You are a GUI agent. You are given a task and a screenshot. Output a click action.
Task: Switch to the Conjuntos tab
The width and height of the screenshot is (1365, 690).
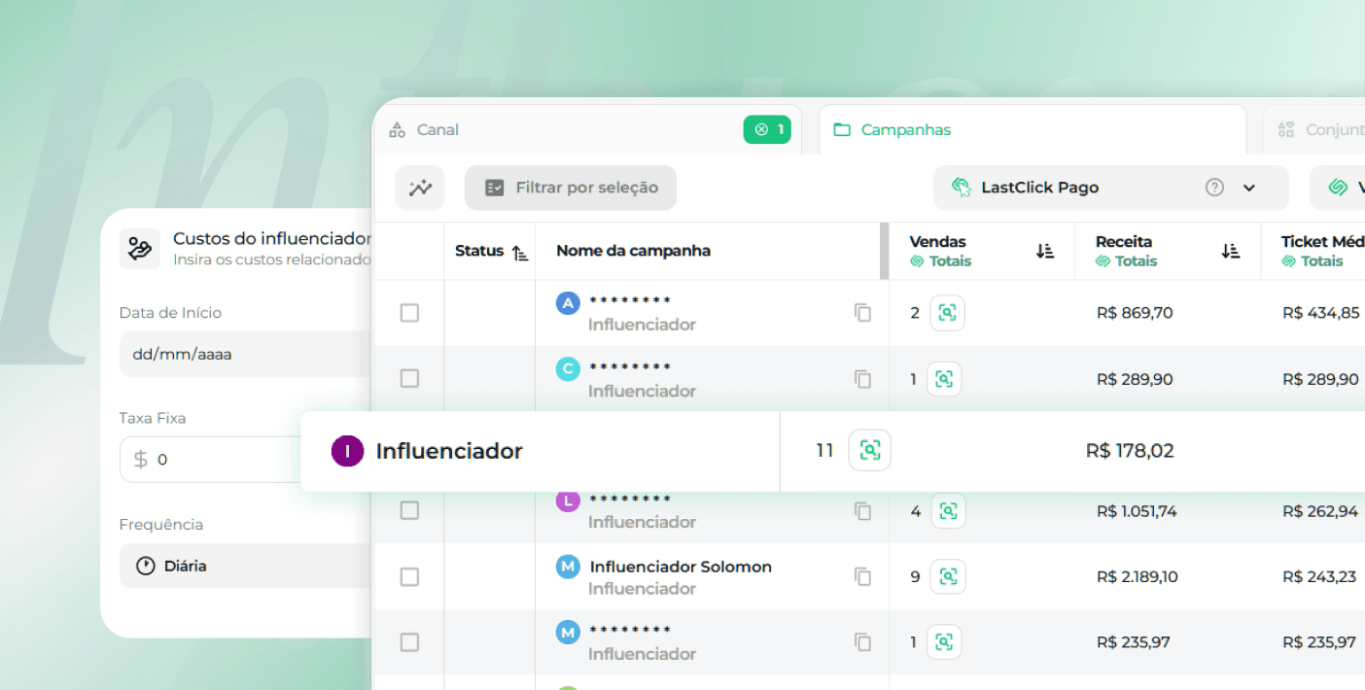point(1314,130)
